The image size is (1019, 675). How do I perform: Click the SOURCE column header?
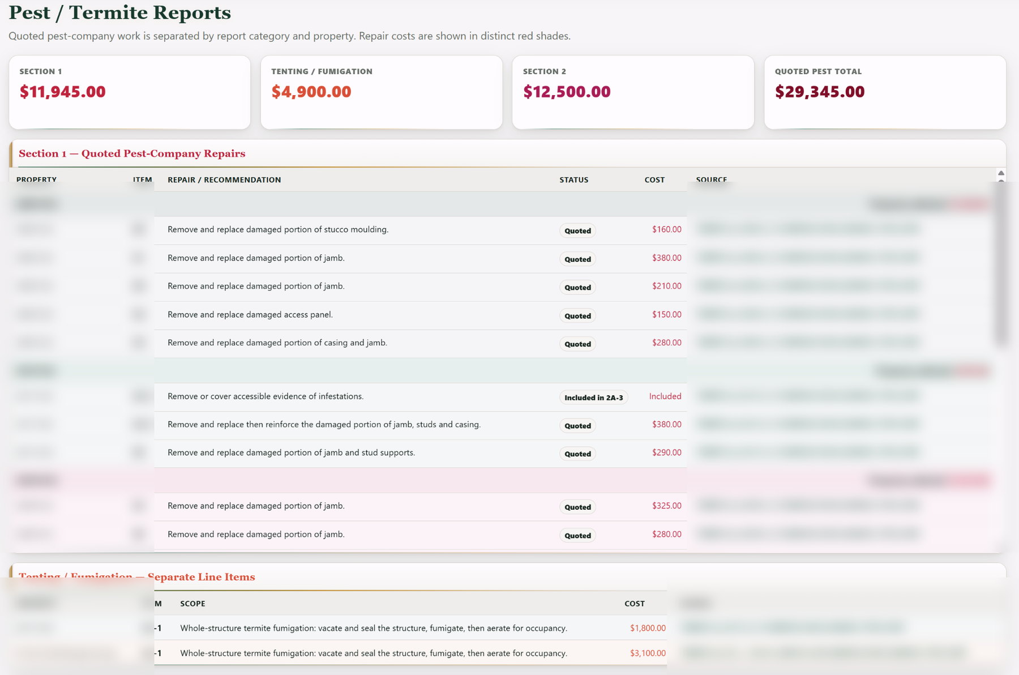(x=712, y=180)
